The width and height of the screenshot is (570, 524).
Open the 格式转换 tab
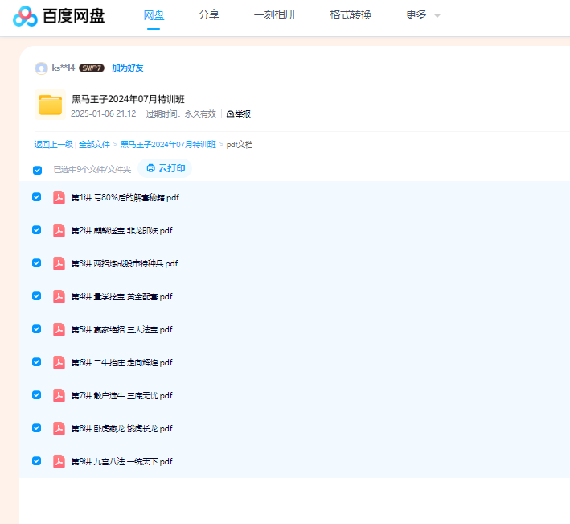[x=351, y=15]
